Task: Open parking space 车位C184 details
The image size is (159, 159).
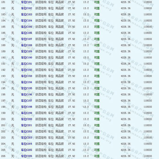Action: tap(26, 20)
